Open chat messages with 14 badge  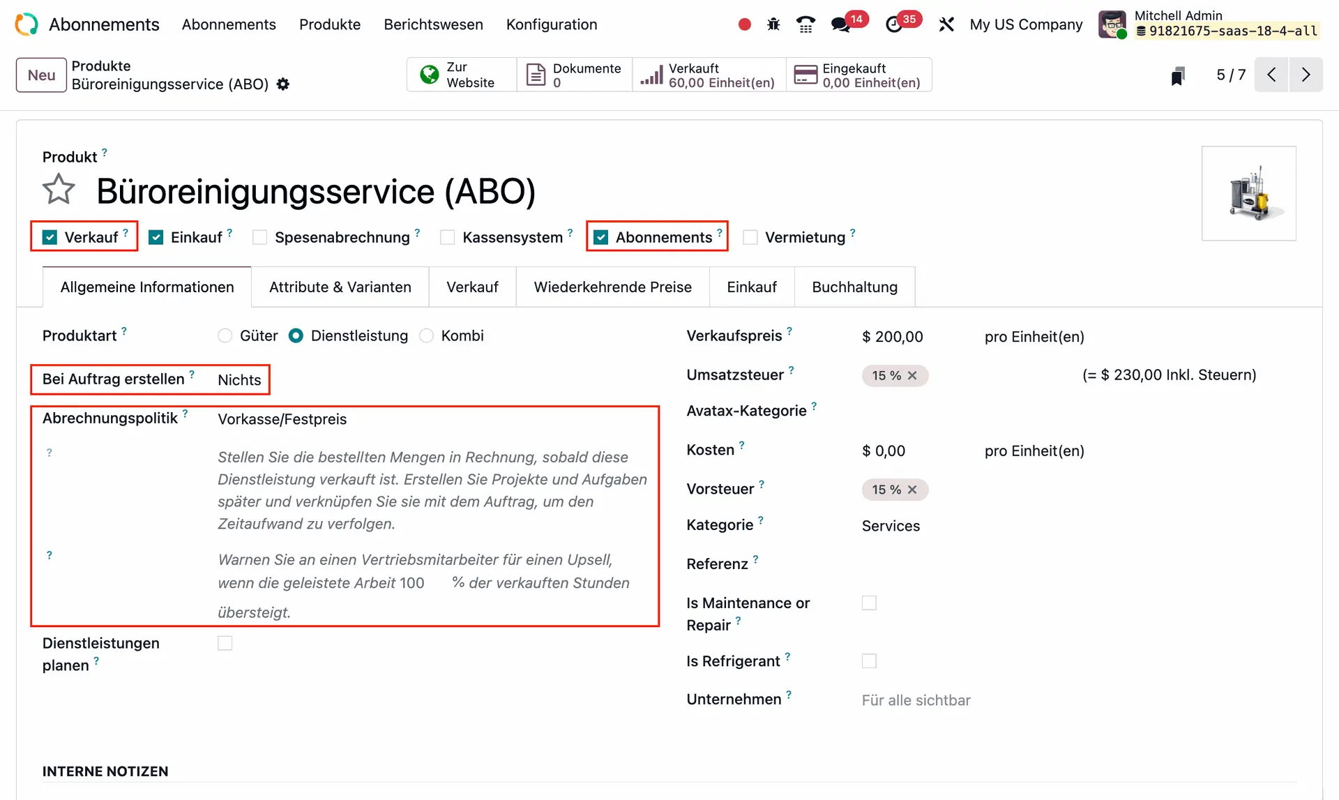tap(841, 25)
